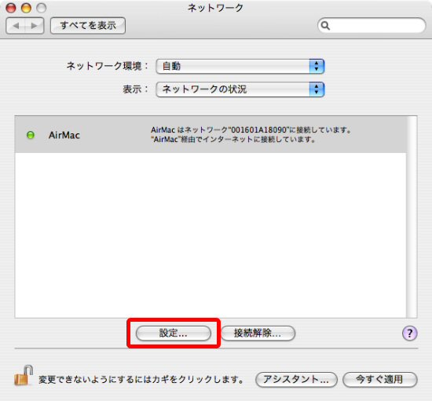Expand the 表示 dropdown showing ネットワークの状況
The width and height of the screenshot is (432, 401).
pos(240,89)
